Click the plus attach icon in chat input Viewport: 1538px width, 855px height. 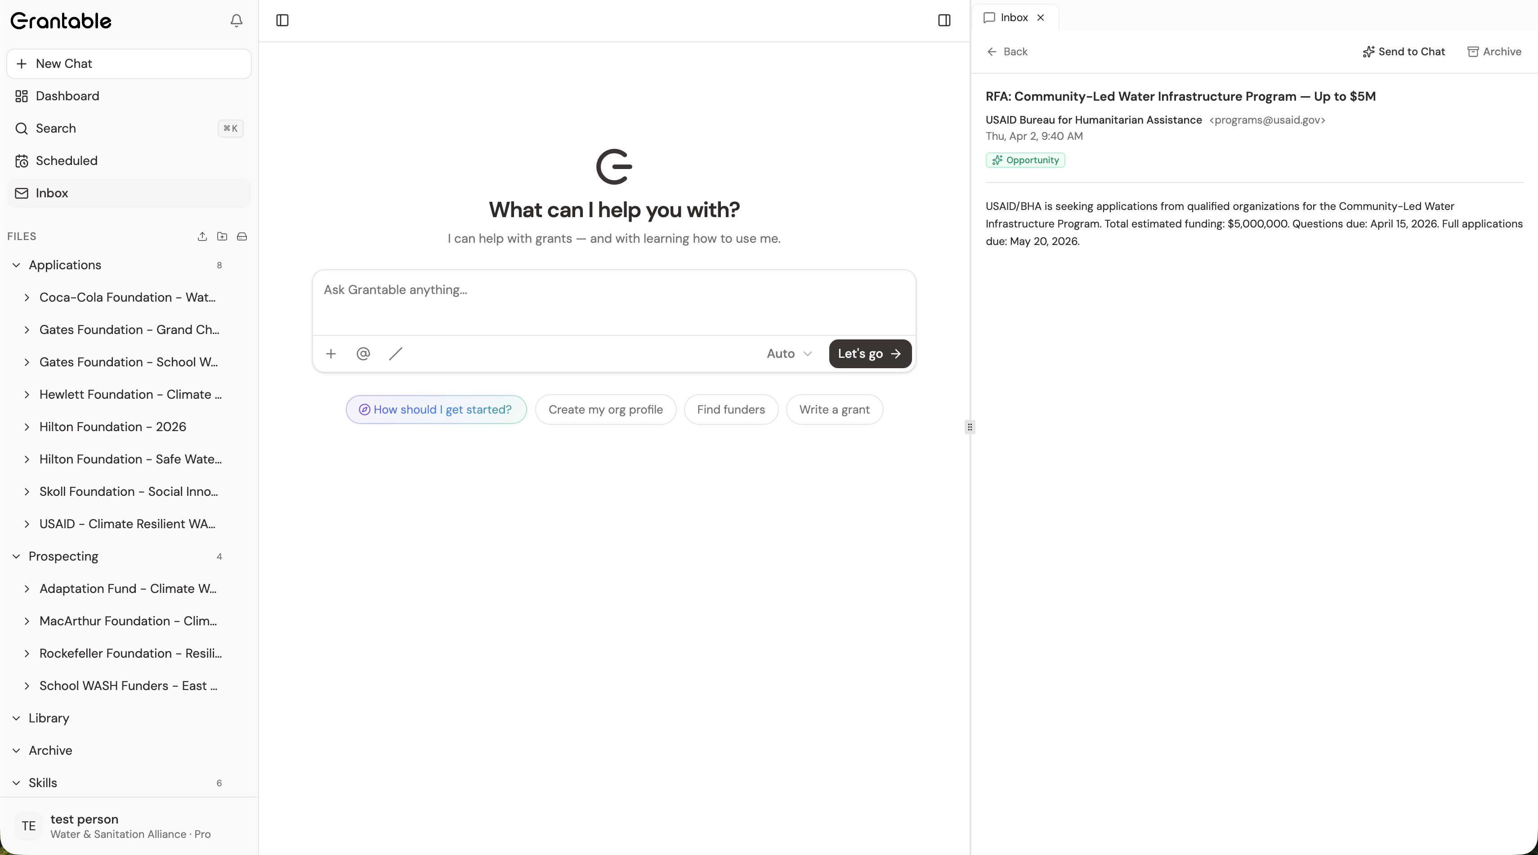click(331, 353)
